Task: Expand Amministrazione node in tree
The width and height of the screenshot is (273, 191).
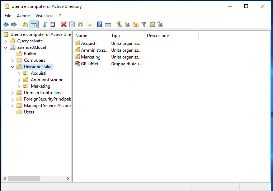Action: pos(19,80)
